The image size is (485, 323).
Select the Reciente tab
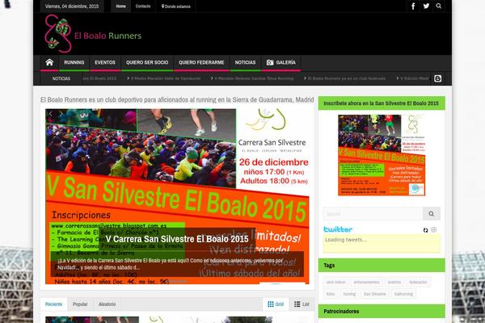pyautogui.click(x=54, y=304)
